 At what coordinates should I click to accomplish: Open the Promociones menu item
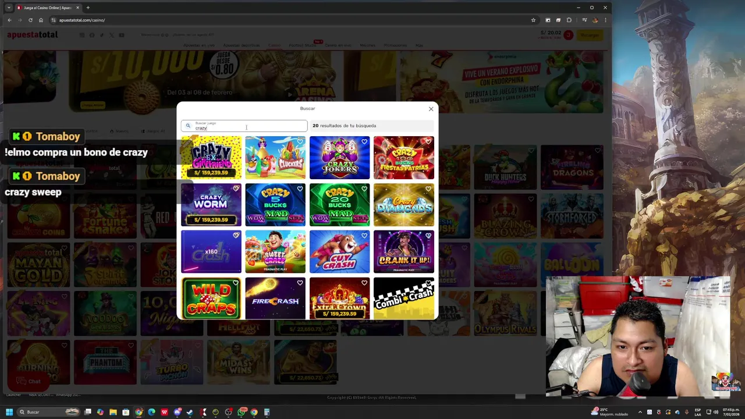point(395,45)
